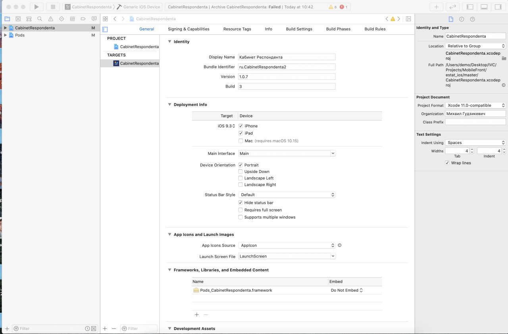Viewport: 508px width, 334px height.
Task: Toggle the bottom debug area visibility button
Action: tap(484, 7)
